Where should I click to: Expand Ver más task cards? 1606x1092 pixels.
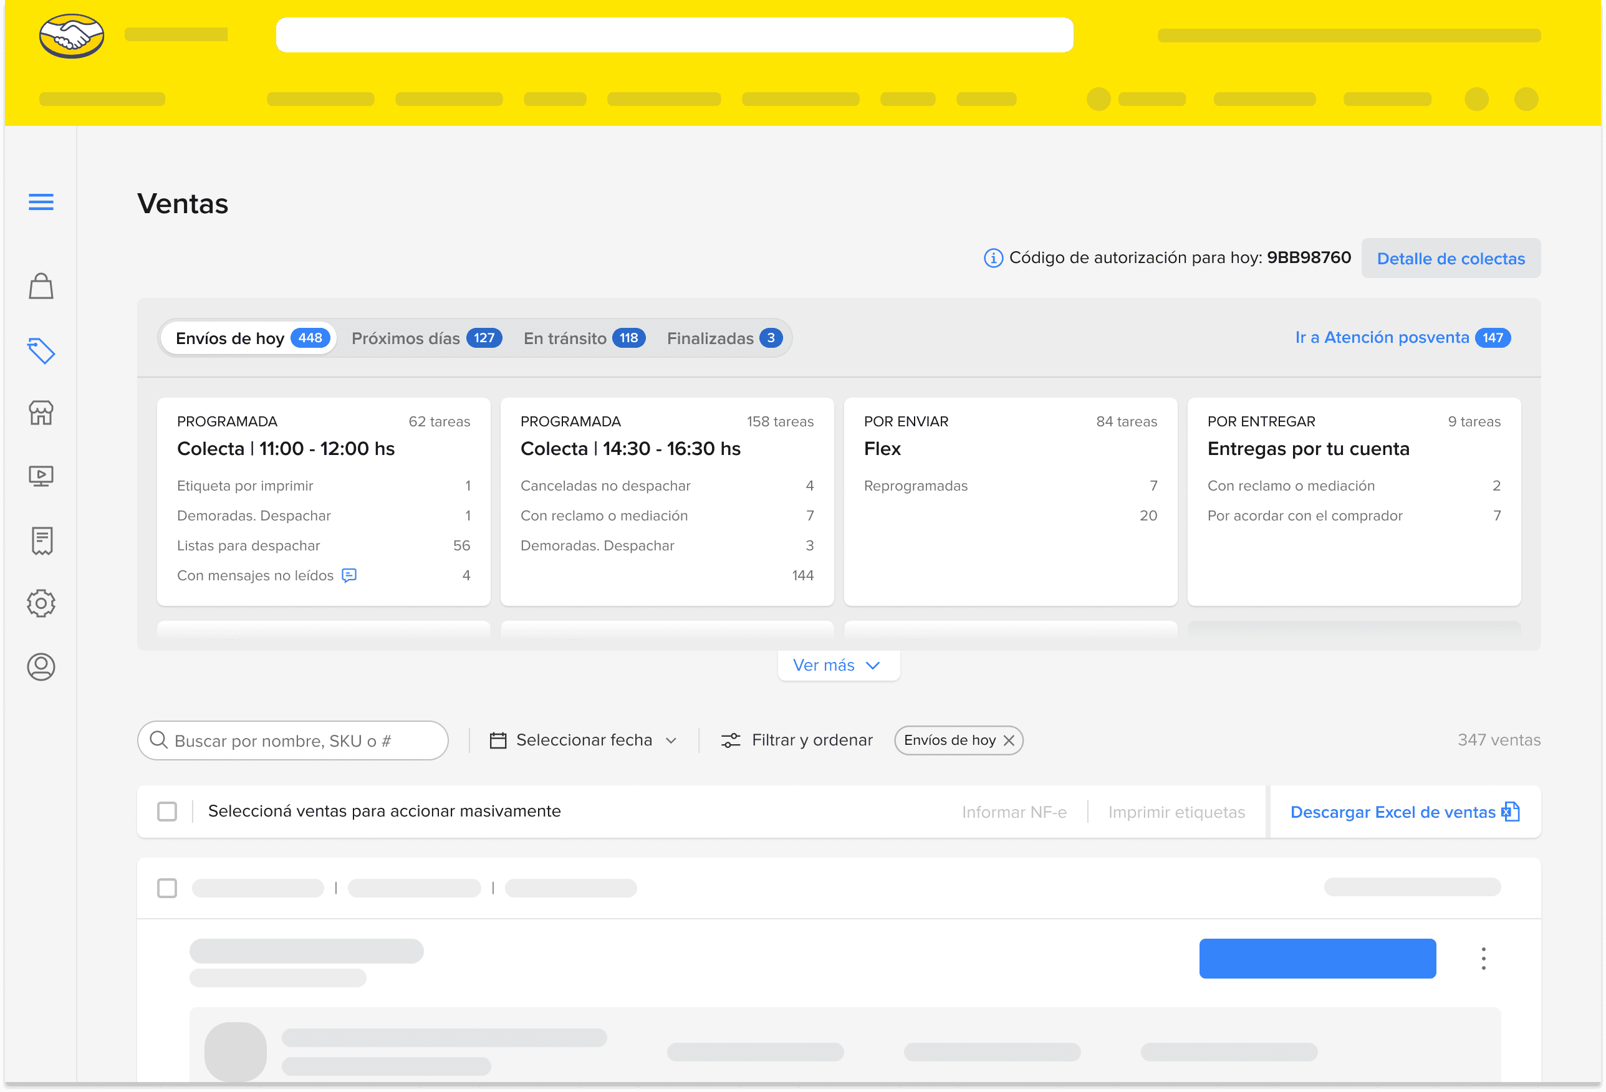point(837,665)
